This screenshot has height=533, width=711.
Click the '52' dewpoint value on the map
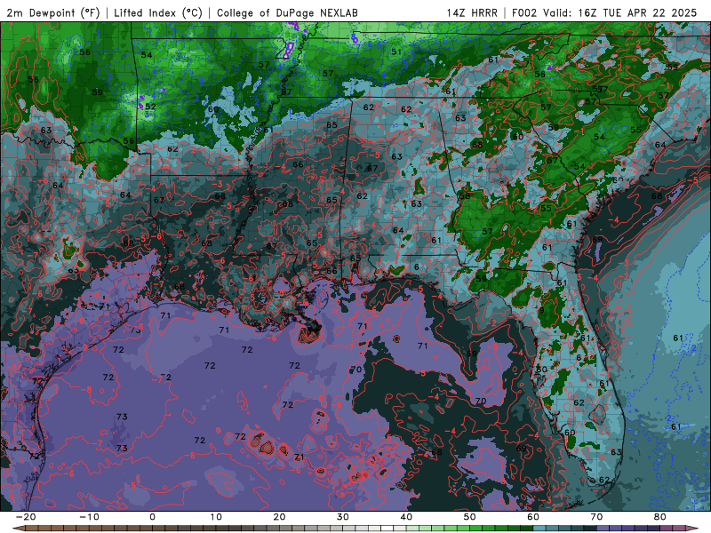click(x=150, y=107)
